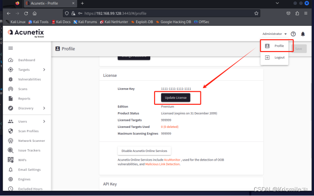Open the Kali Docs bookmark
The image size is (314, 196).
61,22
